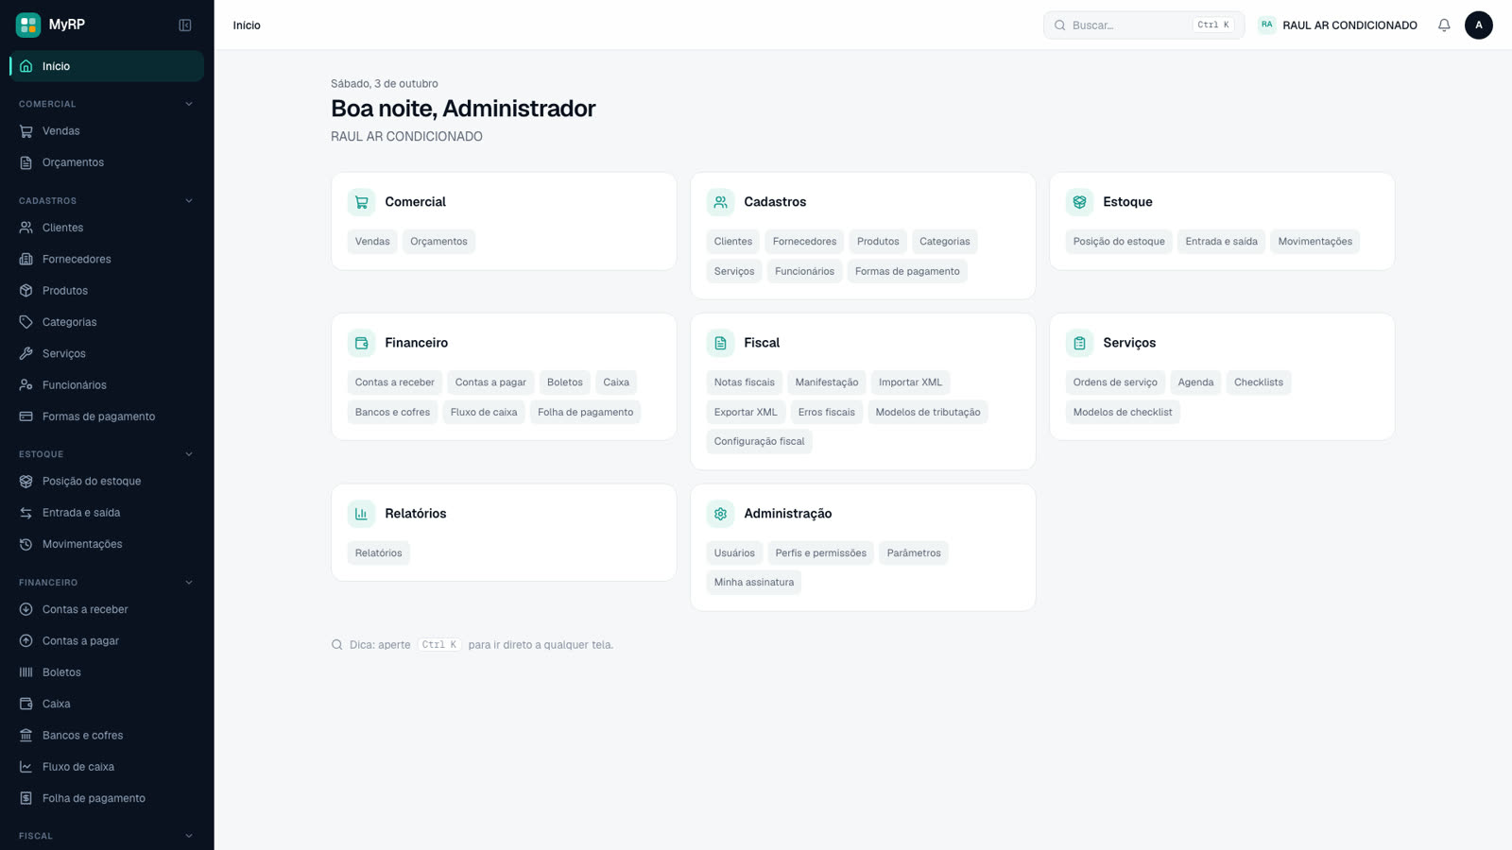The image size is (1512, 850).
Task: Click the Administração card gear icon
Action: point(720,514)
